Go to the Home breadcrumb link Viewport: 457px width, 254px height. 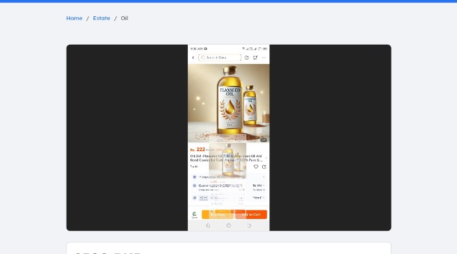pos(74,18)
